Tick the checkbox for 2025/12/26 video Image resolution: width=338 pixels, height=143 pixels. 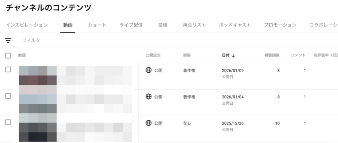[8, 122]
